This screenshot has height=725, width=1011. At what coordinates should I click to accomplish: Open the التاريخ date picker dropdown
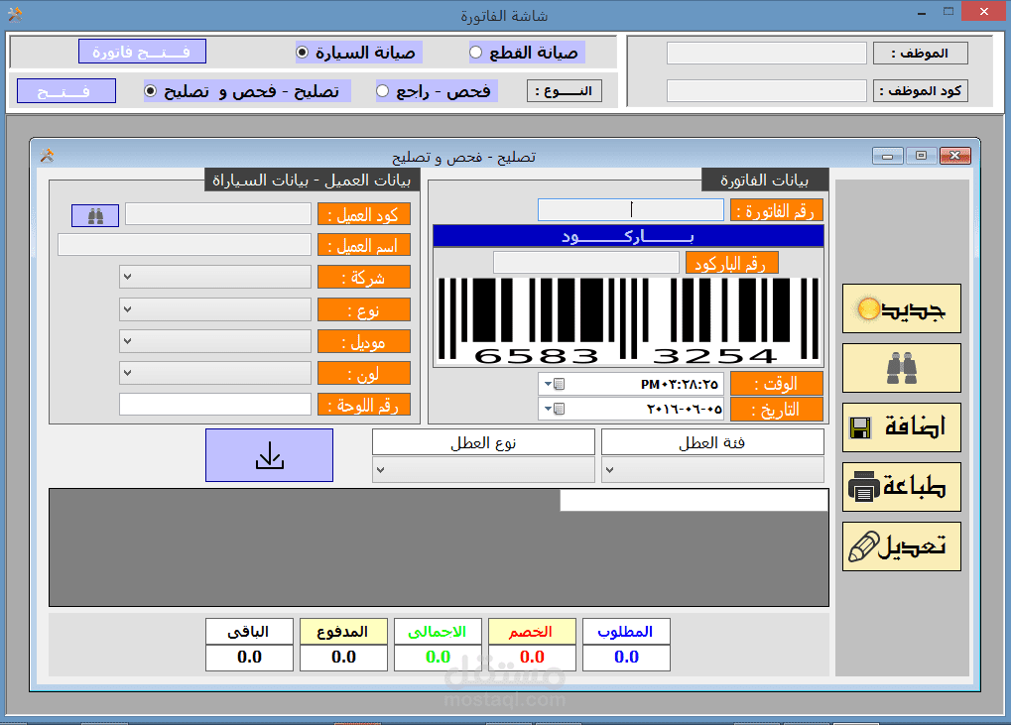click(554, 409)
